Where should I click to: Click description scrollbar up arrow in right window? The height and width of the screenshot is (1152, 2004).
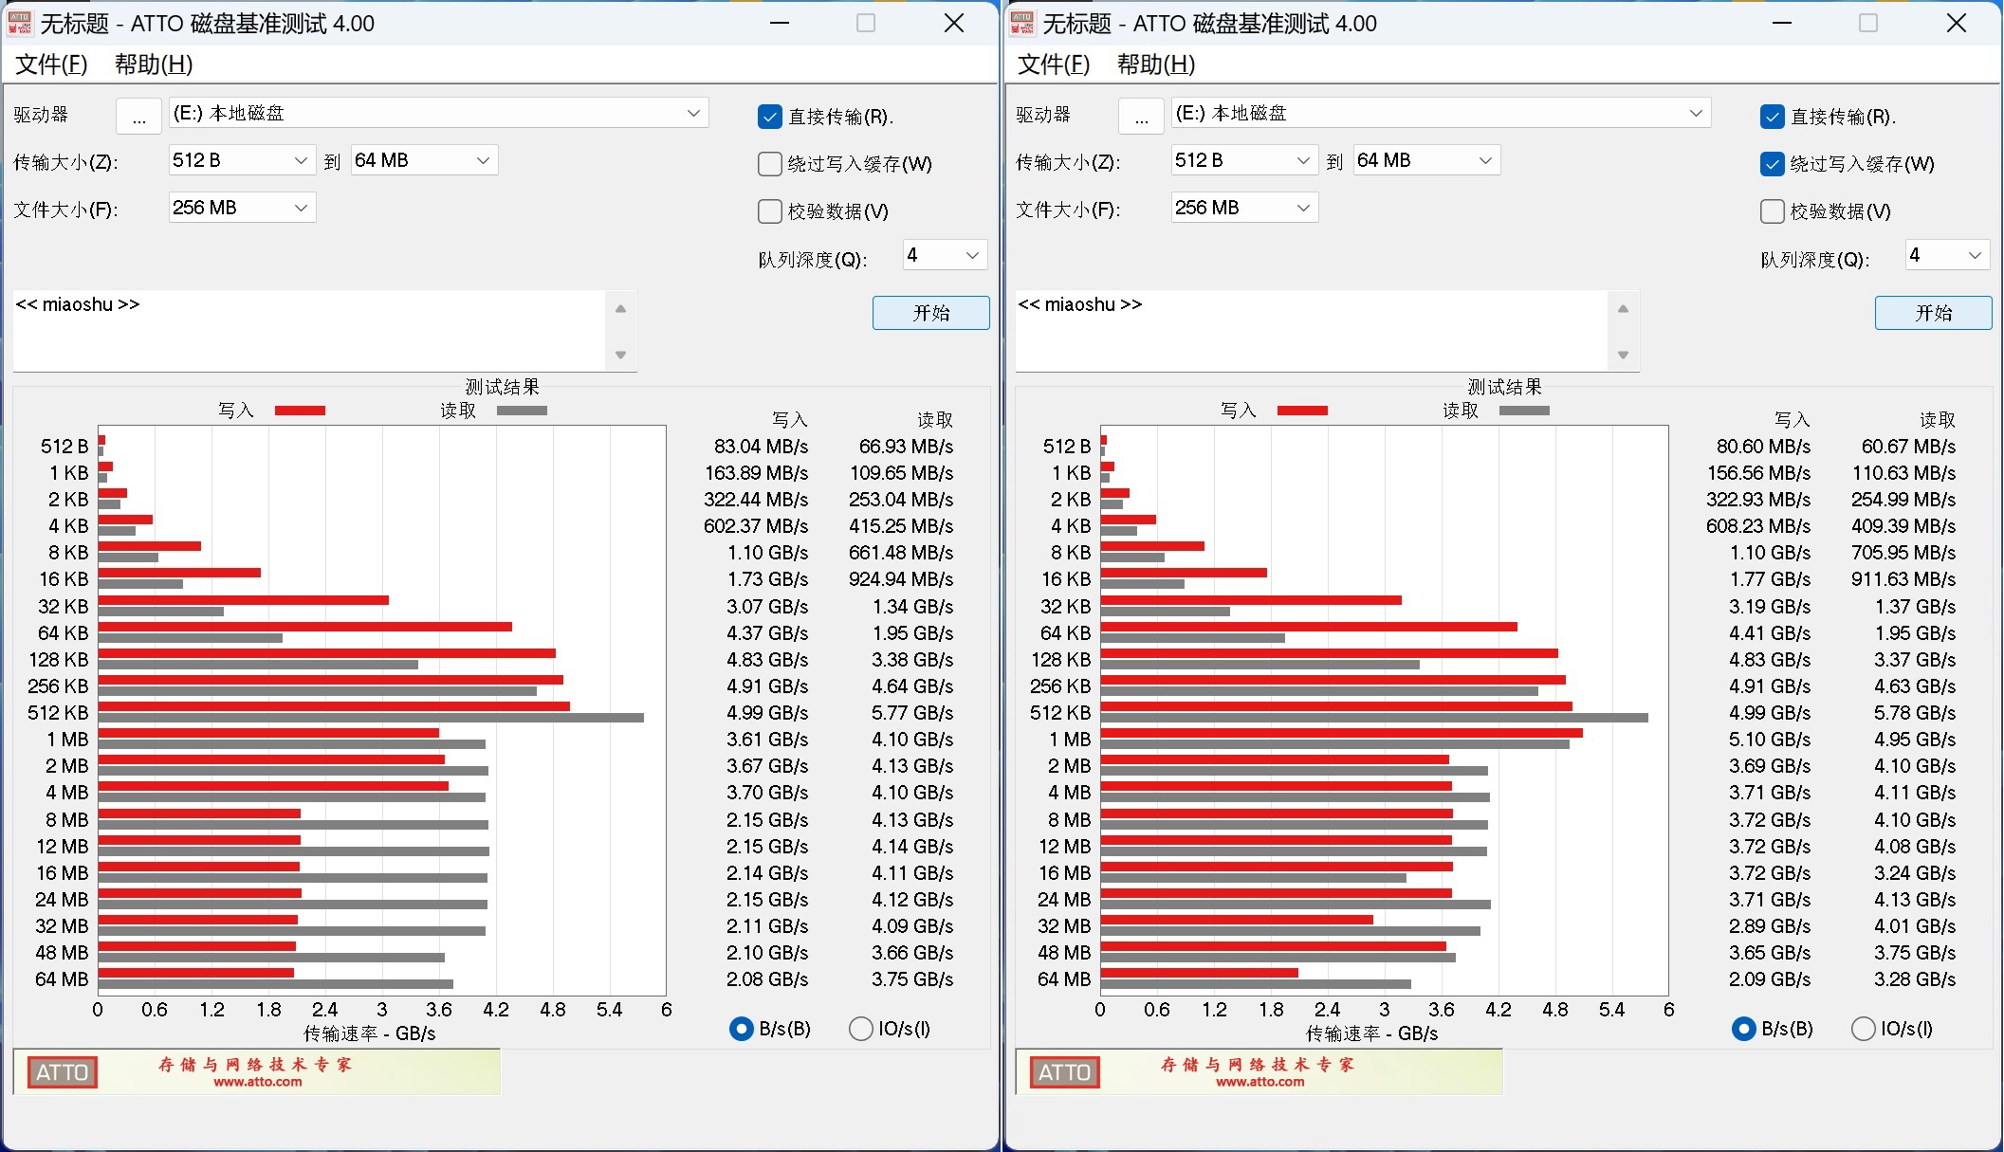(1623, 308)
